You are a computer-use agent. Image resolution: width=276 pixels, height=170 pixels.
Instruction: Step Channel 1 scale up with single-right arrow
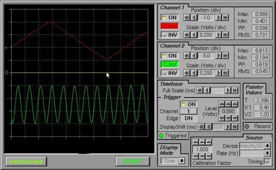tap(219, 35)
